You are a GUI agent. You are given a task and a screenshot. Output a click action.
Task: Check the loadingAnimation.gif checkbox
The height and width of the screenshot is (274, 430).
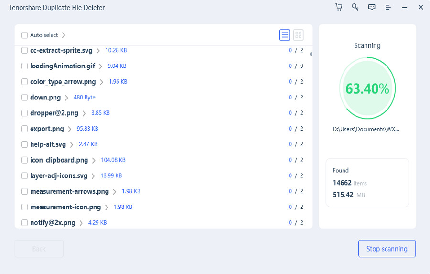pos(25,66)
